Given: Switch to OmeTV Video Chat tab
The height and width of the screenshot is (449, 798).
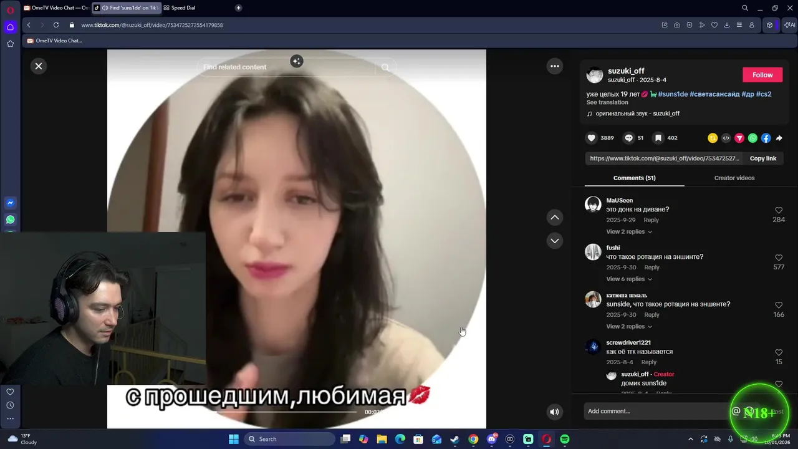Looking at the screenshot, I should (x=56, y=8).
